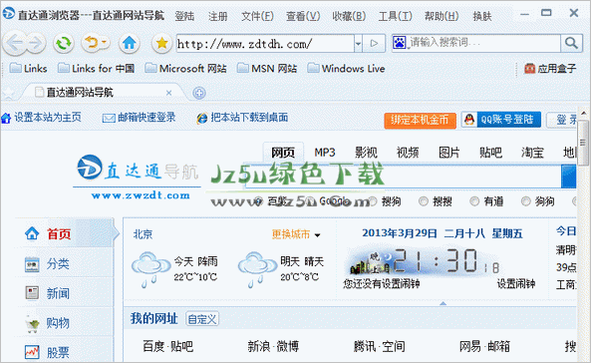Click 注册 in the title bar
The height and width of the screenshot is (363, 591).
pyautogui.click(x=218, y=16)
